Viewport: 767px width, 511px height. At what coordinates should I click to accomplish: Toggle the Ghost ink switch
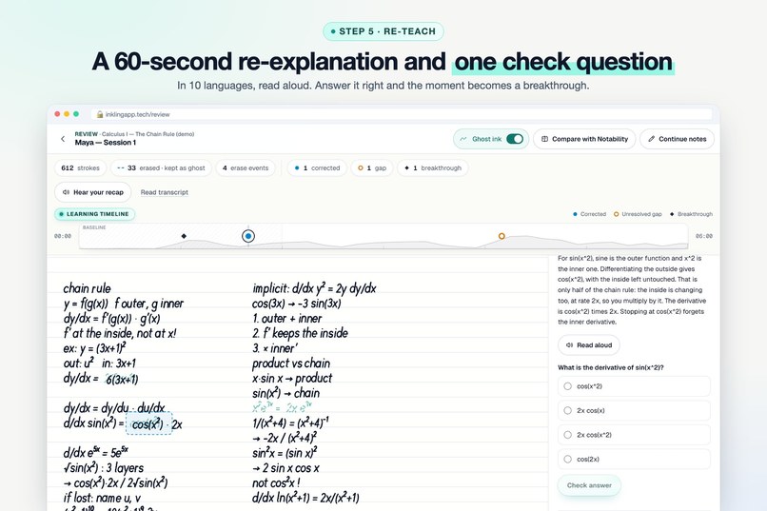click(515, 139)
